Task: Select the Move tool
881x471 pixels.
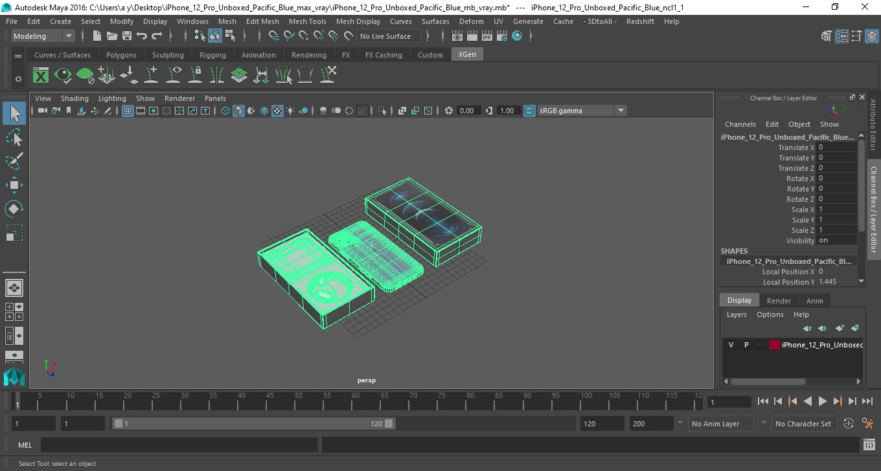Action: [x=14, y=185]
